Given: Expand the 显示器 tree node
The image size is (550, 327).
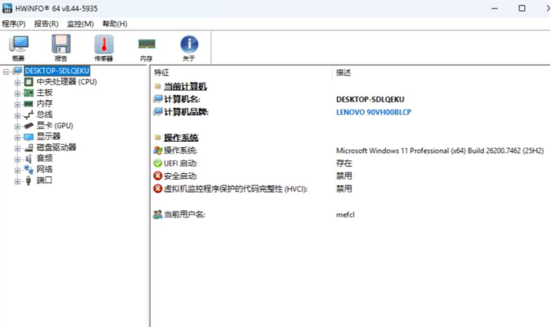Looking at the screenshot, I should point(17,137).
